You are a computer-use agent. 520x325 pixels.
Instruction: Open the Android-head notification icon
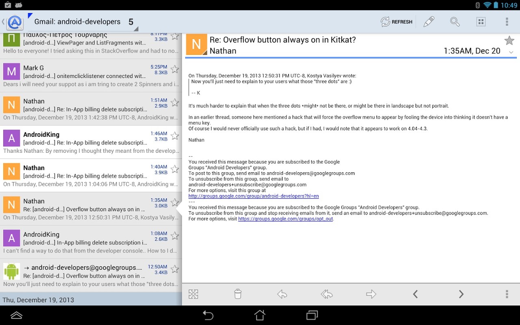coord(19,5)
